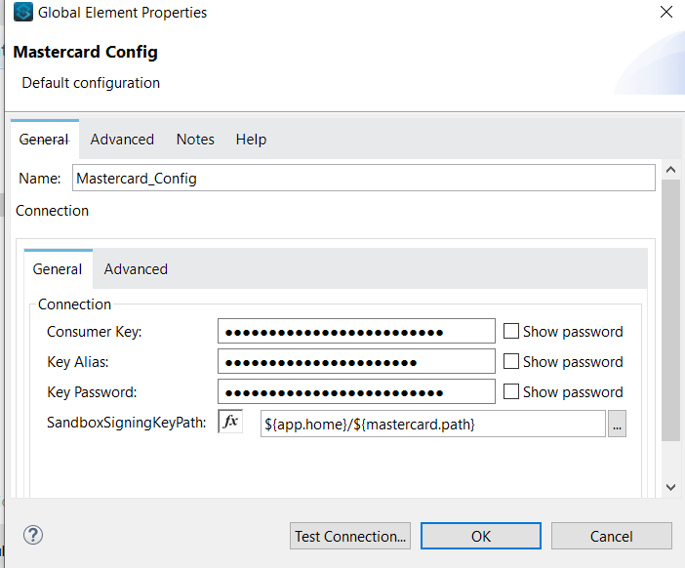Click into the Key Alias field
This screenshot has height=568, width=685.
356,361
